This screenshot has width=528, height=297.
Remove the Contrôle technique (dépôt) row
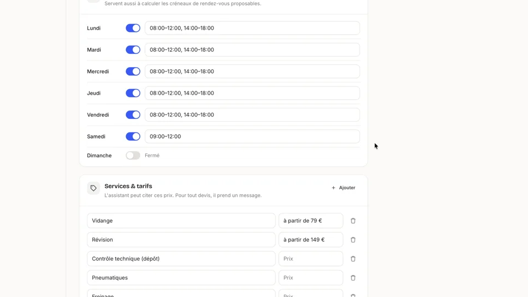353,258
